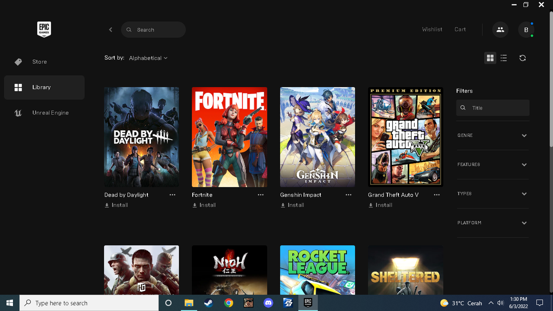Viewport: 553px width, 311px height.
Task: Open File Explorer from the taskbar
Action: (x=189, y=303)
